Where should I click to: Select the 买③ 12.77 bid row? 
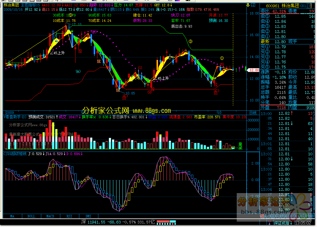tap(288, 57)
